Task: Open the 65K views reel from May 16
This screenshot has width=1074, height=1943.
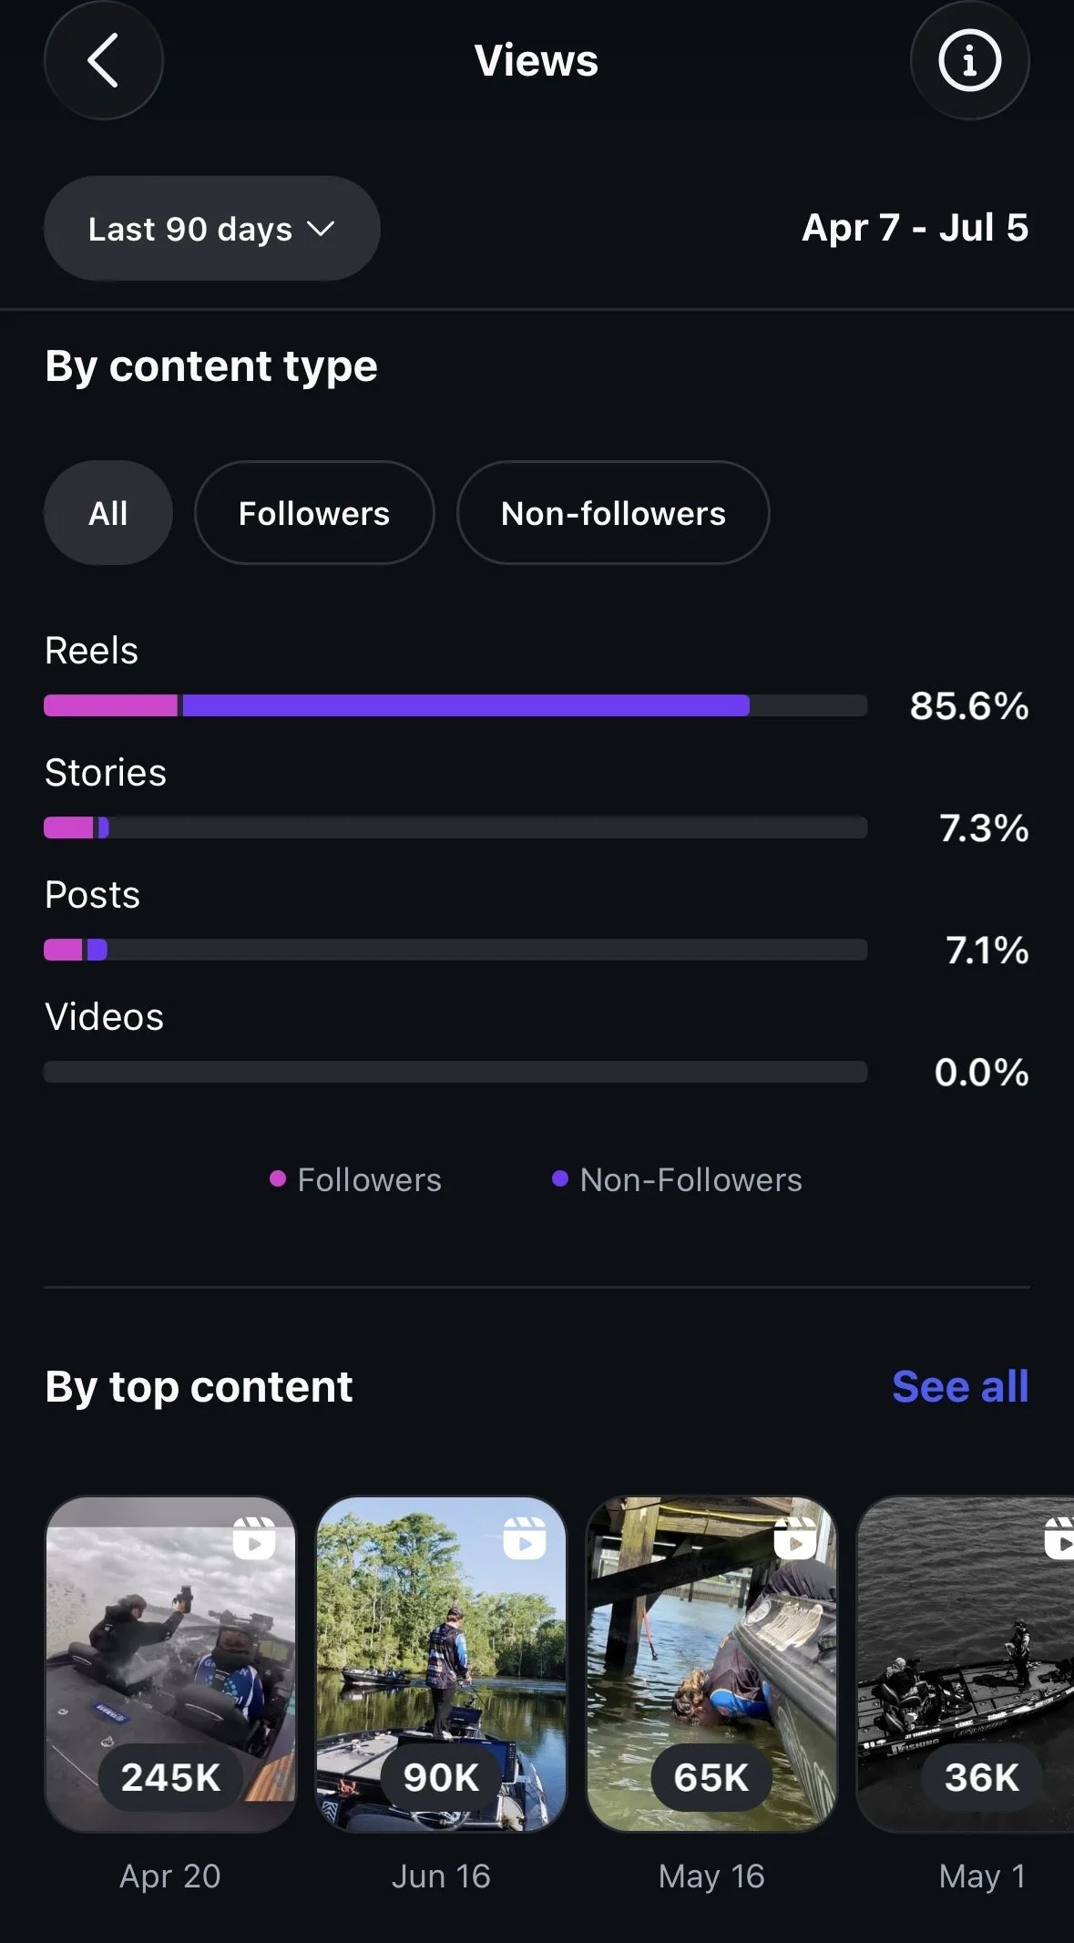Action: coord(711,1664)
